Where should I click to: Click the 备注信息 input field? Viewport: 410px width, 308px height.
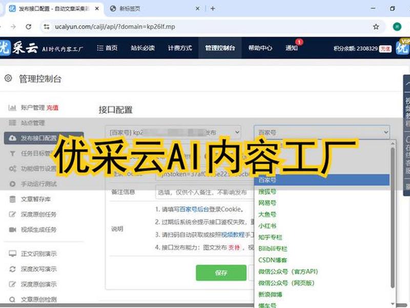coord(204,192)
